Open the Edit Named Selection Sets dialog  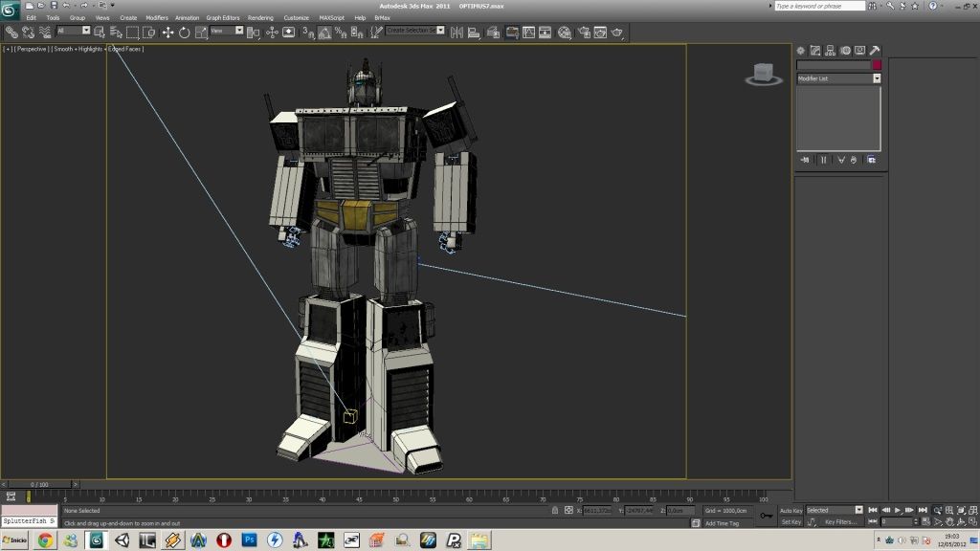pyautogui.click(x=375, y=33)
